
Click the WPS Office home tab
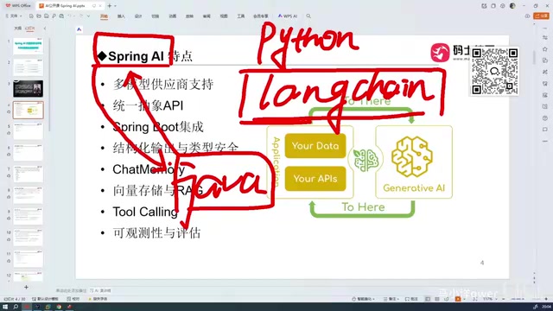coord(18,6)
